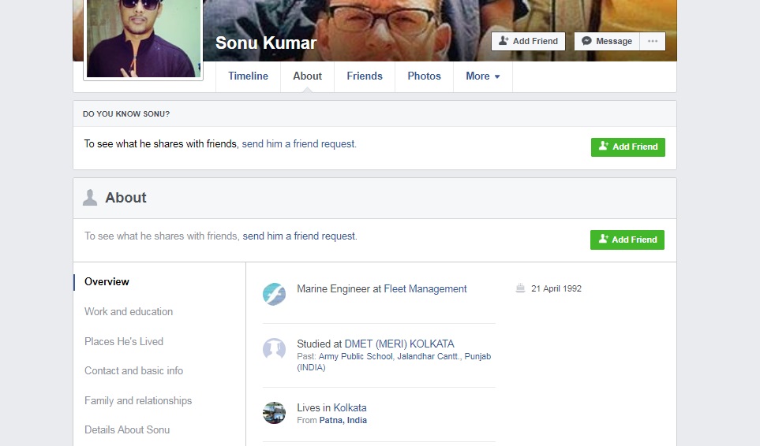This screenshot has height=446, width=760.
Task: Go to the Photos tab
Action: click(x=424, y=76)
